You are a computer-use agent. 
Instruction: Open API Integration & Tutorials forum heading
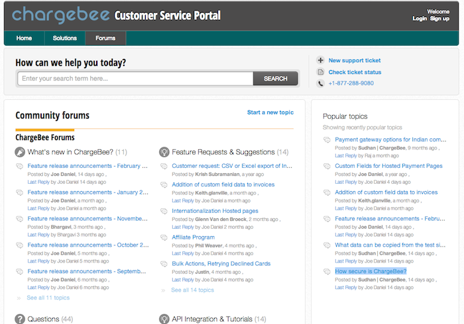coord(212,319)
